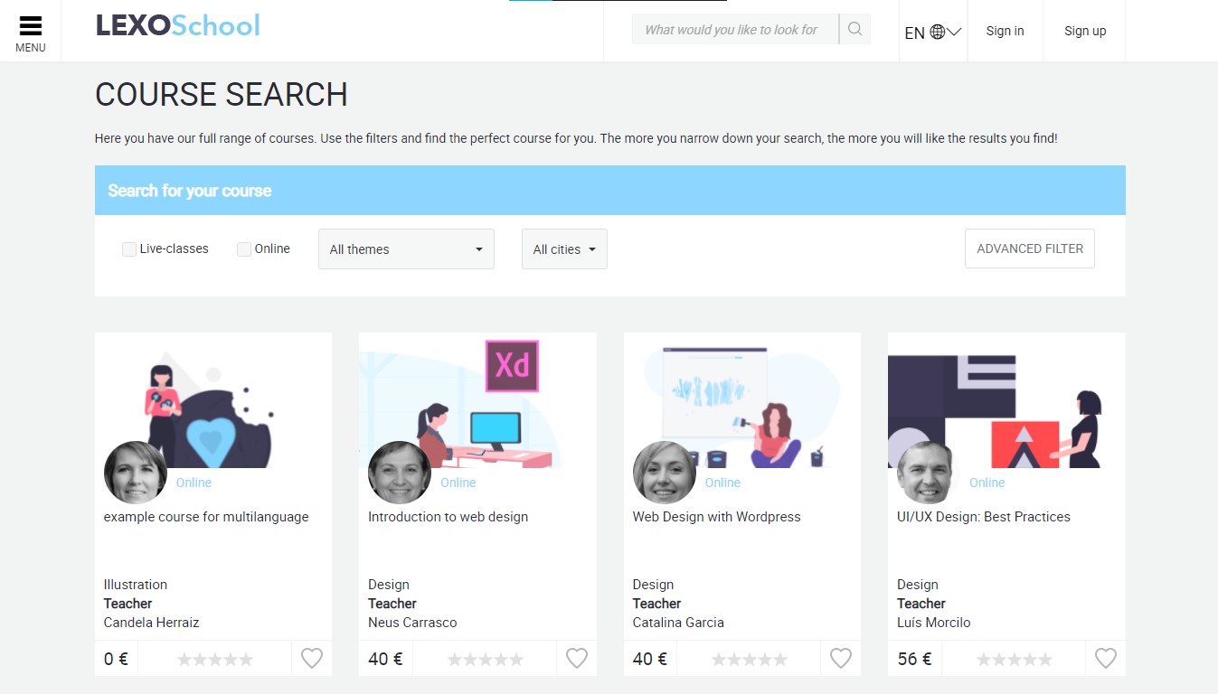Open the ADVANCED FILTER panel
This screenshot has height=694, width=1218.
coord(1029,249)
